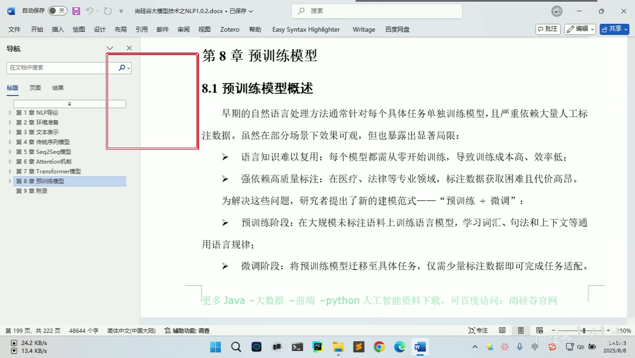Screen dimensions: 635x358
Task: Toggle the 自动保存 AutoSave switch
Action: (57, 11)
